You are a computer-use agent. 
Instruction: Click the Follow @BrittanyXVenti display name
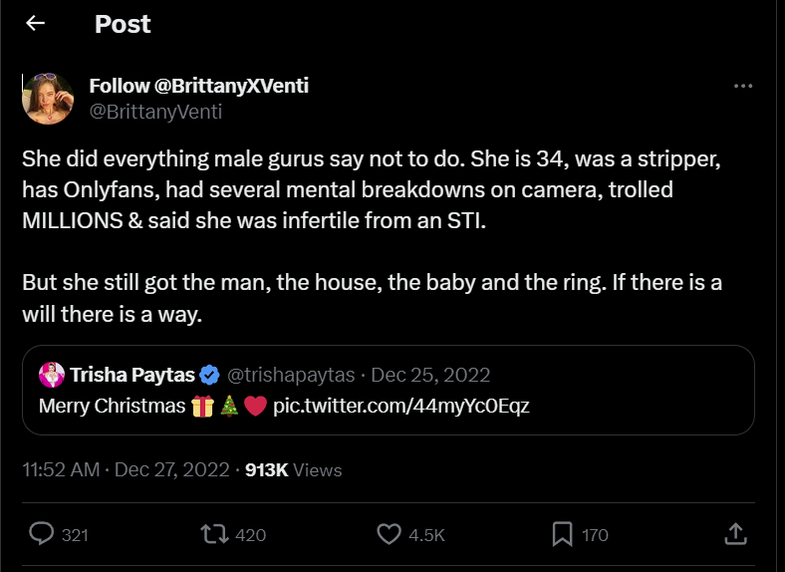199,86
